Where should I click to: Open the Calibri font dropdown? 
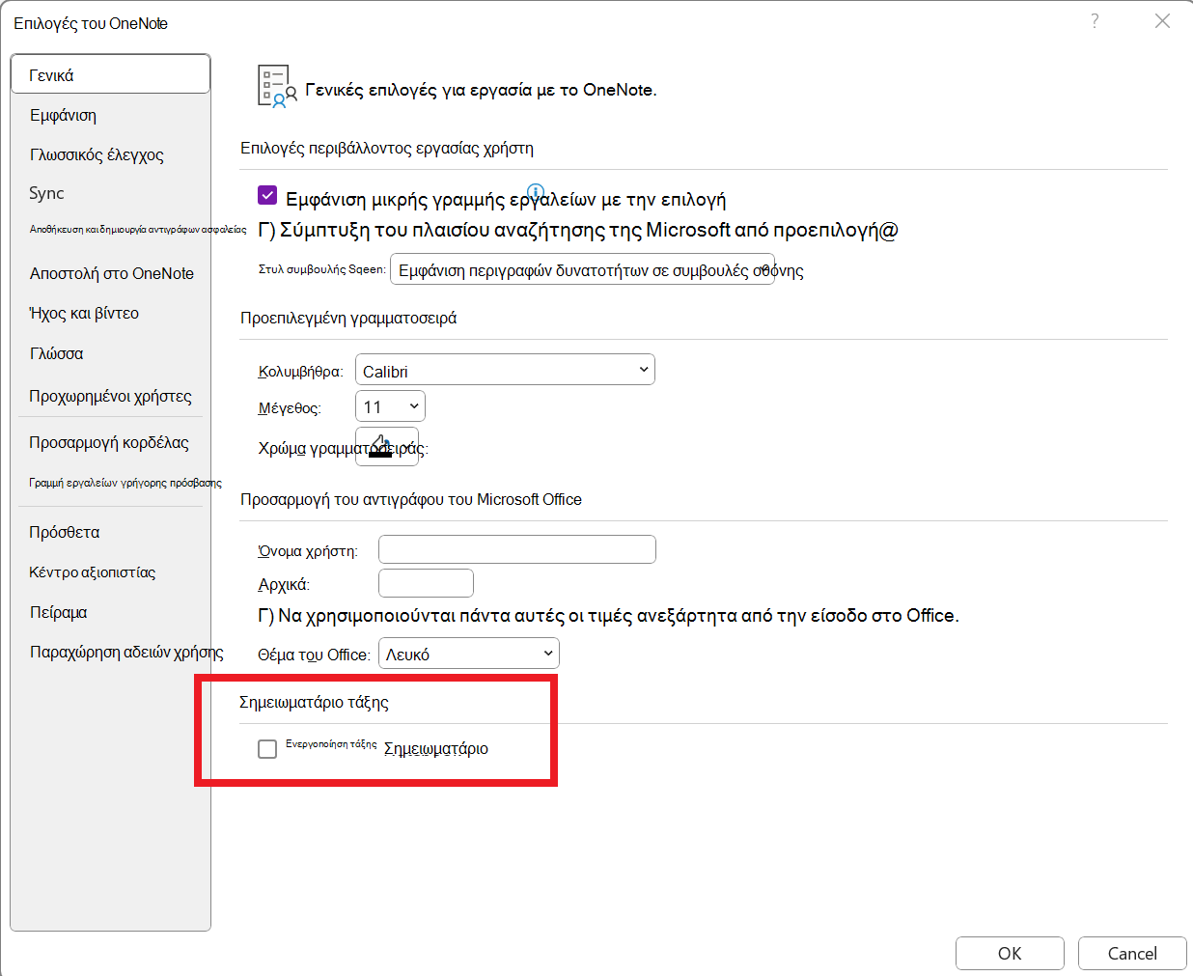coord(505,370)
